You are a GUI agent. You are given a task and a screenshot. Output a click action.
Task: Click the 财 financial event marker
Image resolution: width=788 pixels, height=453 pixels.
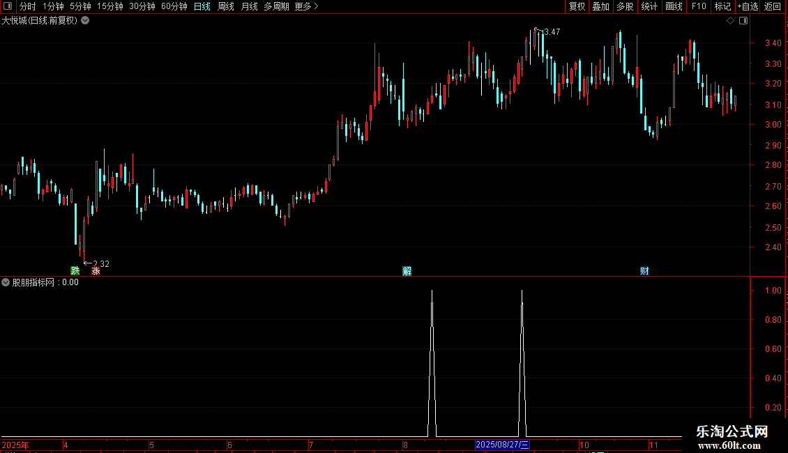point(644,271)
